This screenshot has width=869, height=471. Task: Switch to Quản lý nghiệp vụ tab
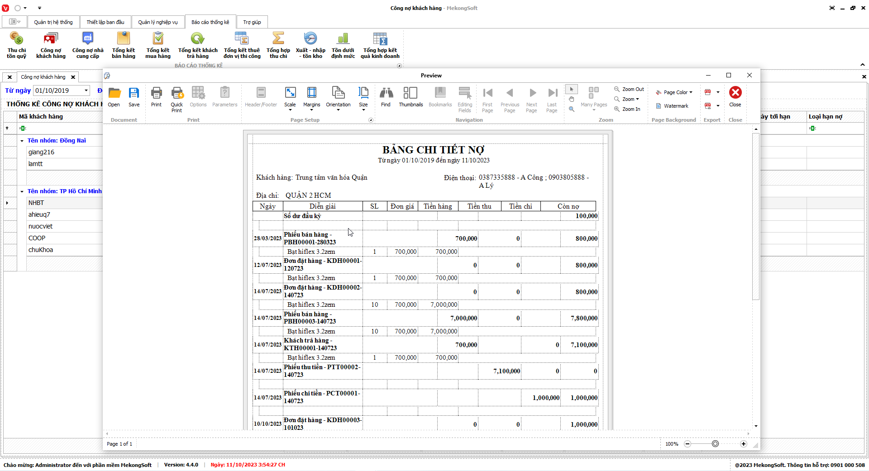pos(158,22)
